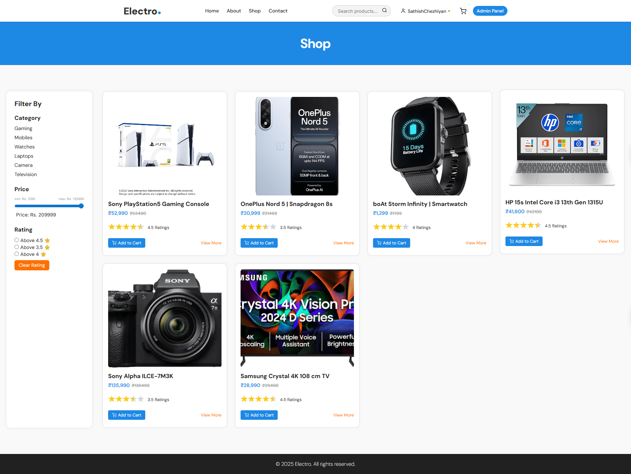This screenshot has width=631, height=474.
Task: Click the Electro logo
Action: click(142, 11)
